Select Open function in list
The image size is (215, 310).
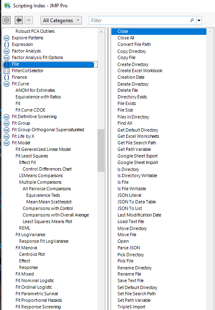(123, 241)
